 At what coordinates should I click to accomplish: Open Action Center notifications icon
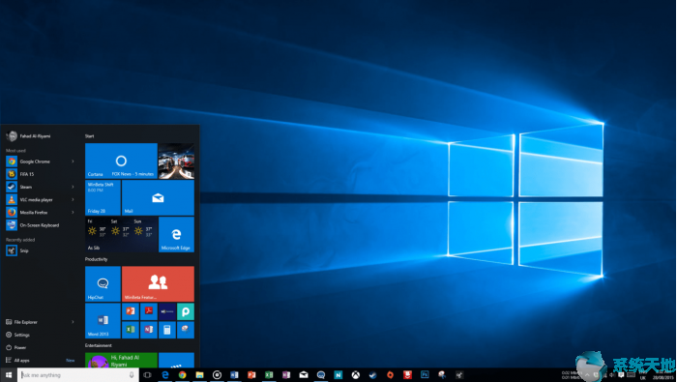click(621, 374)
